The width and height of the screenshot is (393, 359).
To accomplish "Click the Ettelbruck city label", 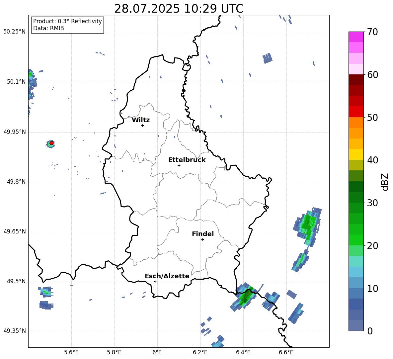I will (187, 160).
